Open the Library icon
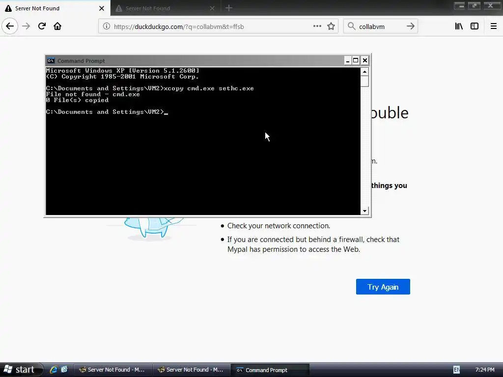Viewport: 503px width, 377px height. pos(459,27)
